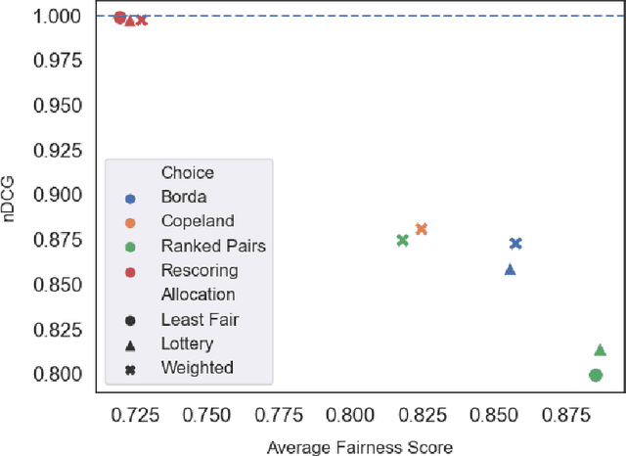
Task: Click the orange Copeland legend swatch
Action: 130,221
